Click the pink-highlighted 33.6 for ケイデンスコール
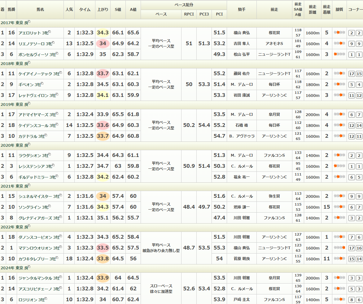Image resolution: width=363 pixels, height=304 pixels. 103,125
